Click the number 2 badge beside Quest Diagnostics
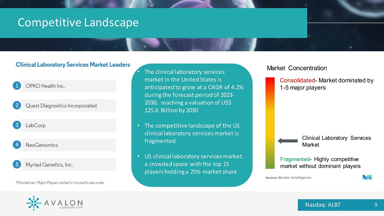This screenshot has width=384, height=216. [17, 105]
